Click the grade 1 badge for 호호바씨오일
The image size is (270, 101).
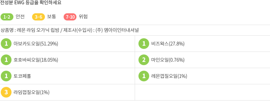click(6, 60)
